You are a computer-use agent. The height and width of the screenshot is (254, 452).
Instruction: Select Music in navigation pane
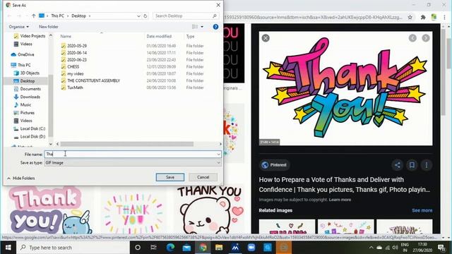click(23, 105)
